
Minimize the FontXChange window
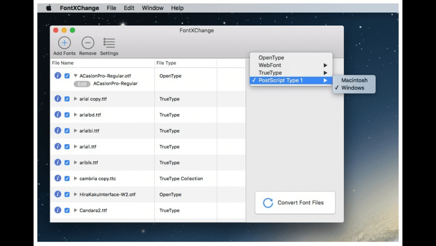(x=64, y=30)
